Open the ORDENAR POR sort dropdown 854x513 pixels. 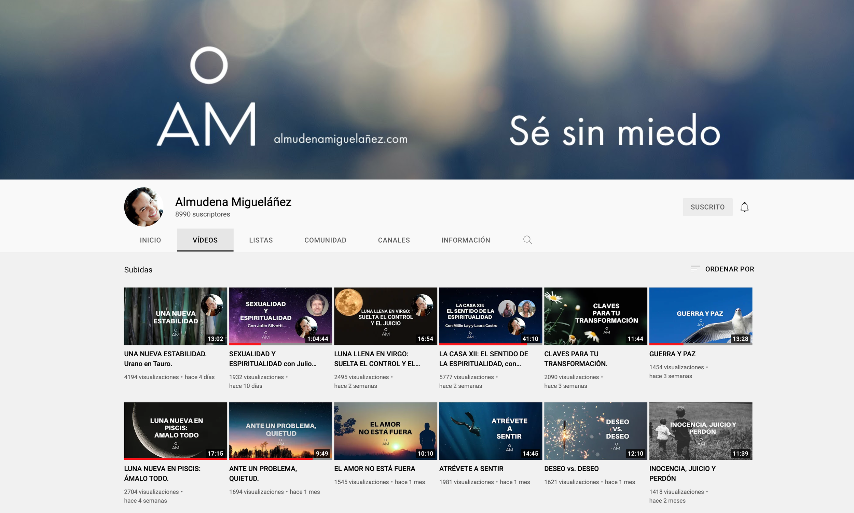(x=722, y=269)
